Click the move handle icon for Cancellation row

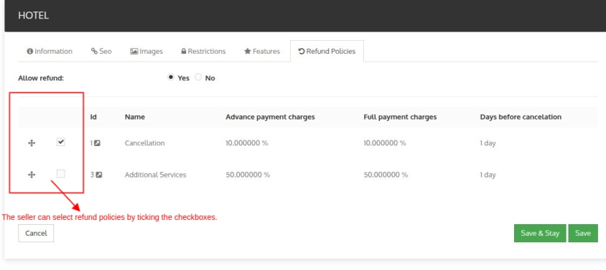[32, 143]
